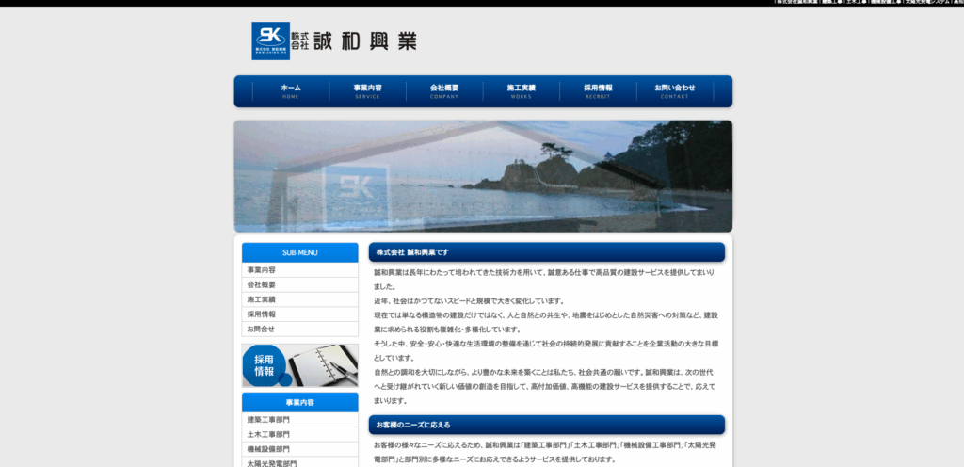This screenshot has width=964, height=467.
Task: Click the SUB MENU sidebar header
Action: 300,252
